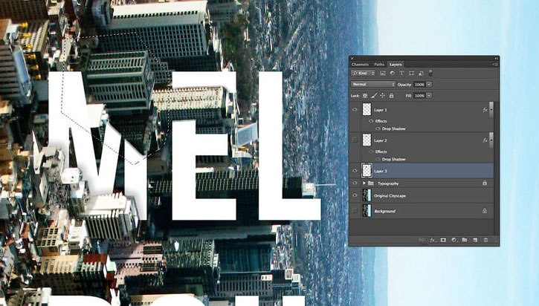This screenshot has width=539, height=306.
Task: Select Layer 3 thumbnail
Action: click(x=367, y=171)
